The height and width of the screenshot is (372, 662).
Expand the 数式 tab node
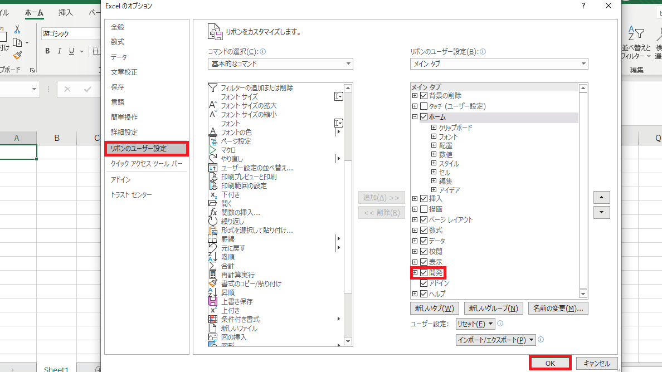[x=415, y=231]
